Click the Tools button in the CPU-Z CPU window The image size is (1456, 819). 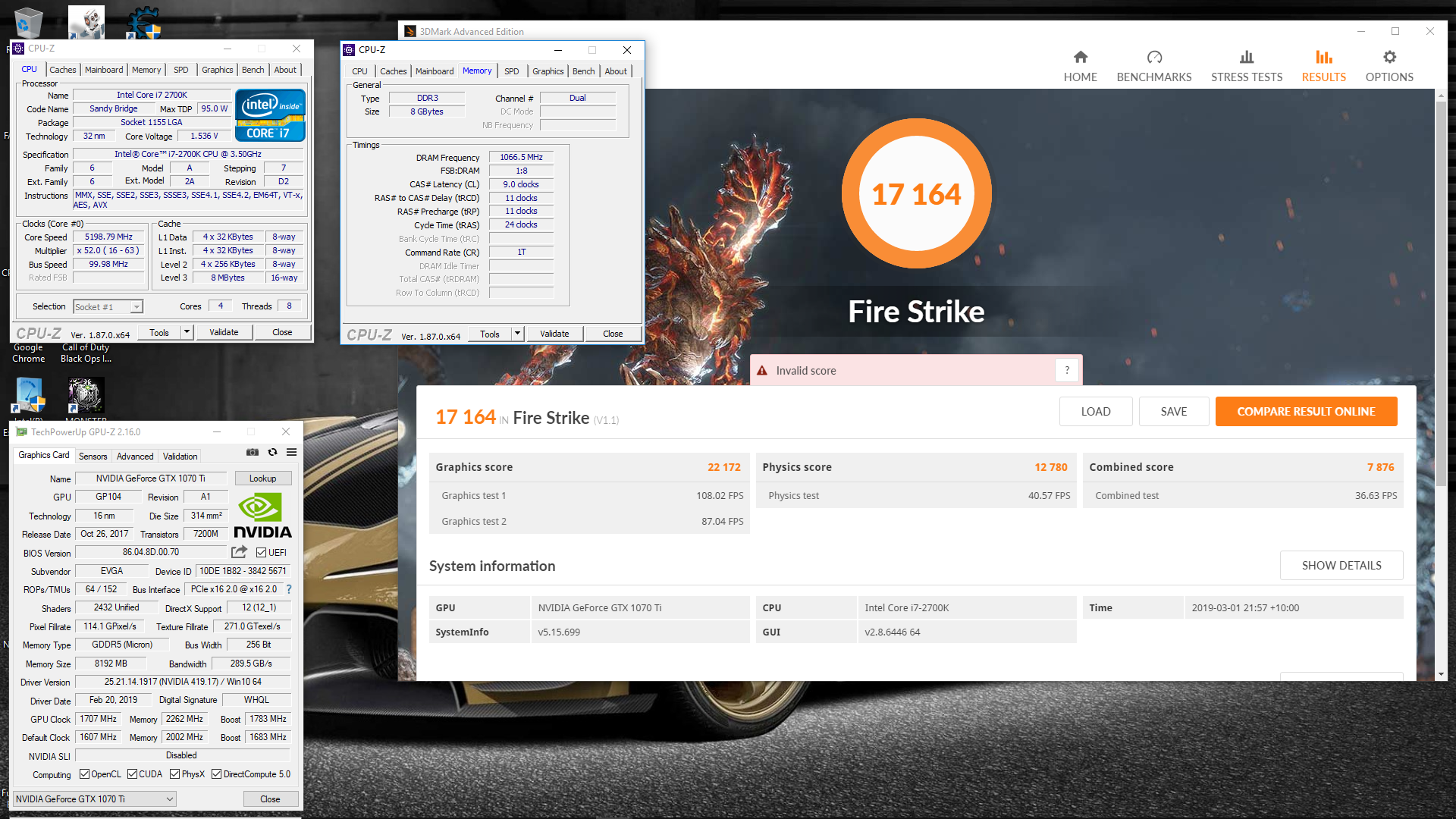click(x=159, y=332)
